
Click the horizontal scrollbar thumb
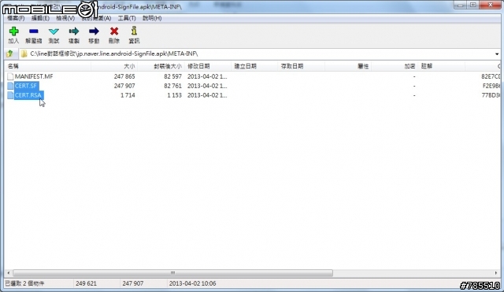click(172, 273)
